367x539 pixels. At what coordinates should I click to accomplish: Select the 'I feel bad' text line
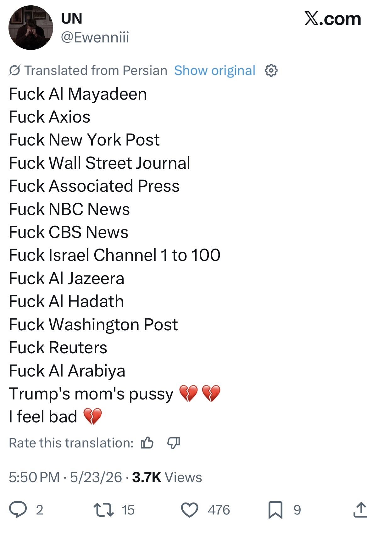pos(43,417)
